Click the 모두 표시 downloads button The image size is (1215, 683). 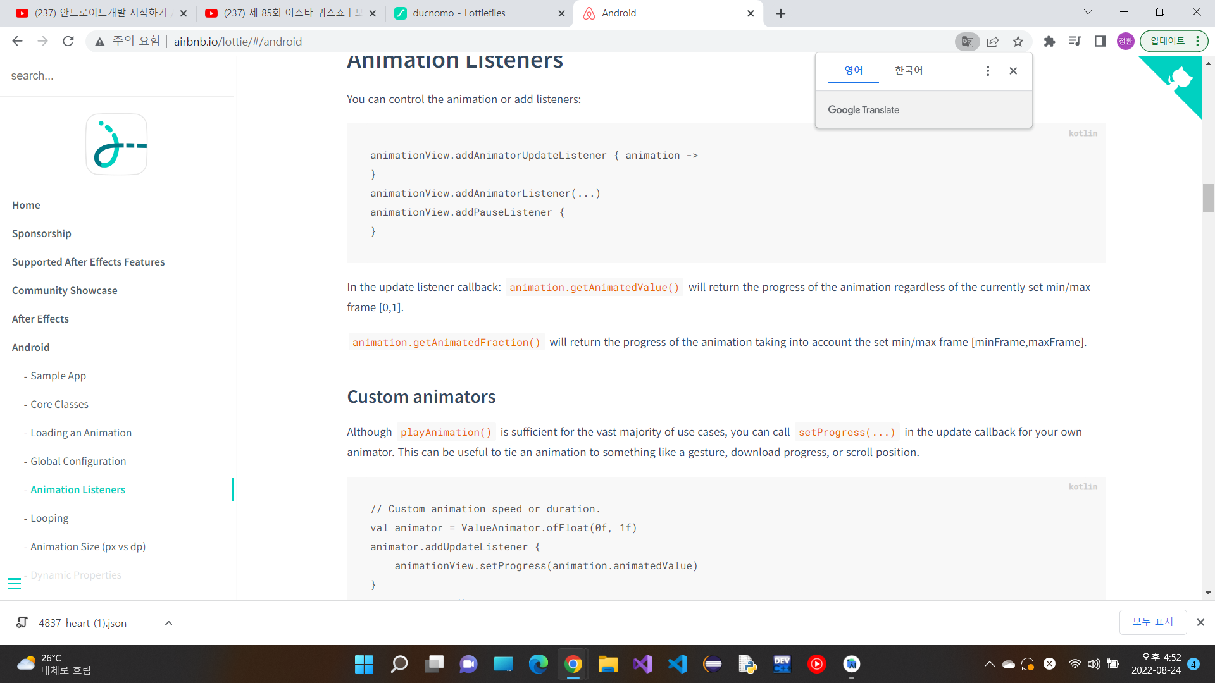point(1152,622)
